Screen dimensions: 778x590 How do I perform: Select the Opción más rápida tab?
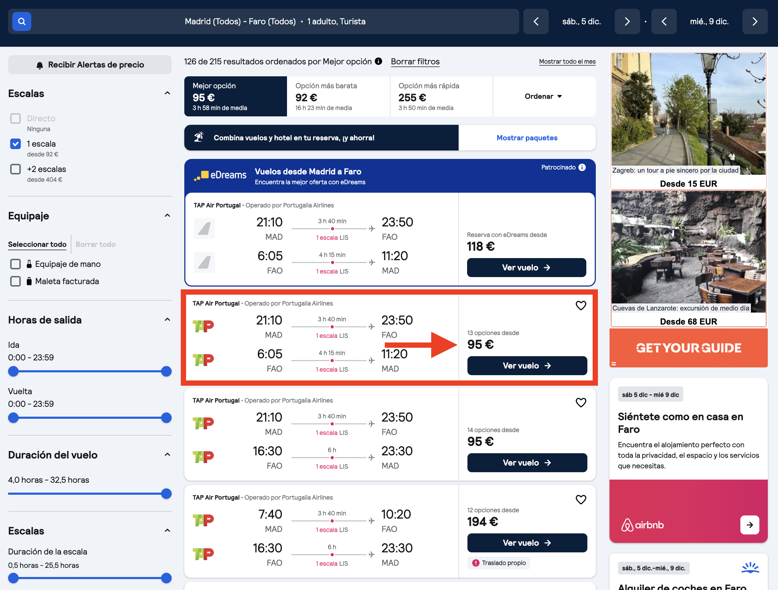(x=441, y=96)
